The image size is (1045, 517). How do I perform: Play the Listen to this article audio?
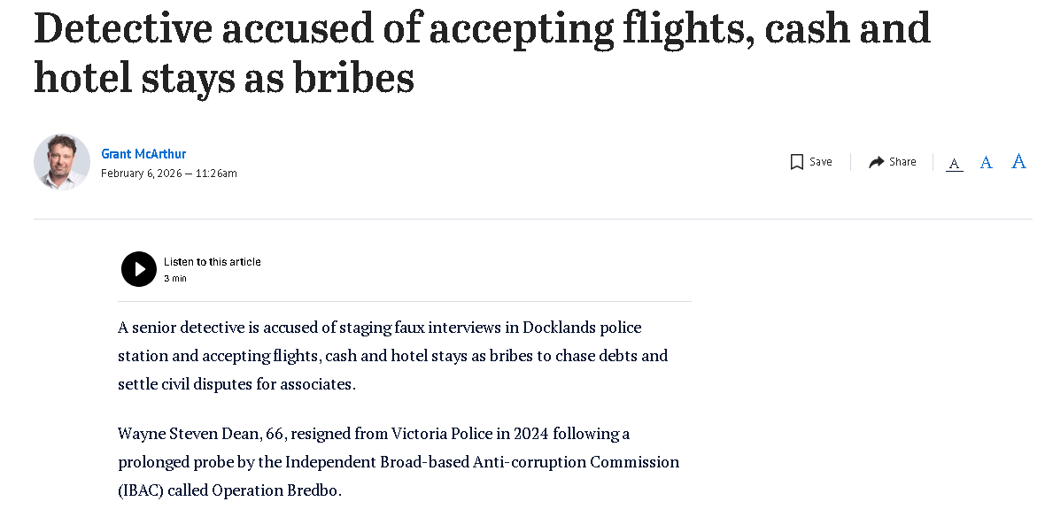tap(139, 269)
